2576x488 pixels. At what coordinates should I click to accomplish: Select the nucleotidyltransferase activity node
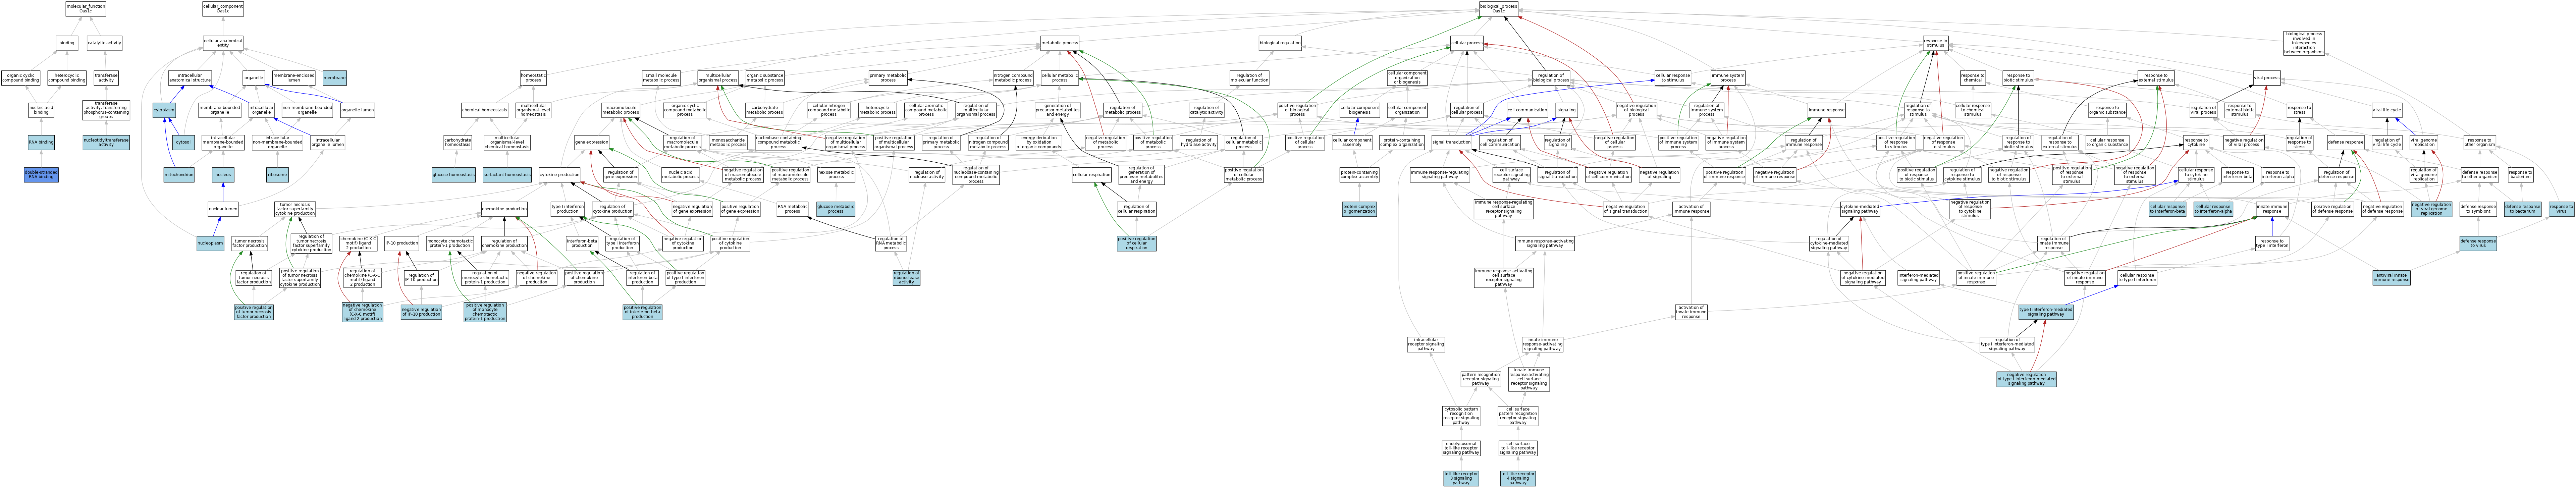pyautogui.click(x=106, y=143)
